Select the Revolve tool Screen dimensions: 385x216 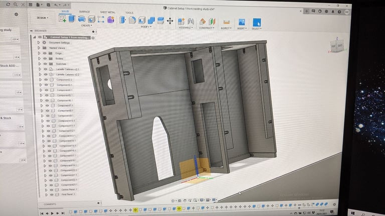[82, 19]
